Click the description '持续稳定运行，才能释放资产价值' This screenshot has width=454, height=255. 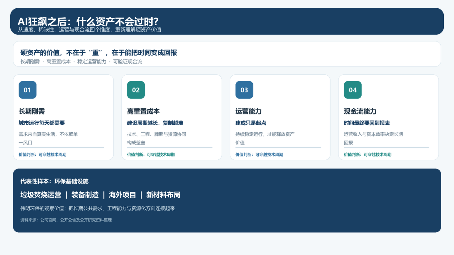click(265, 138)
